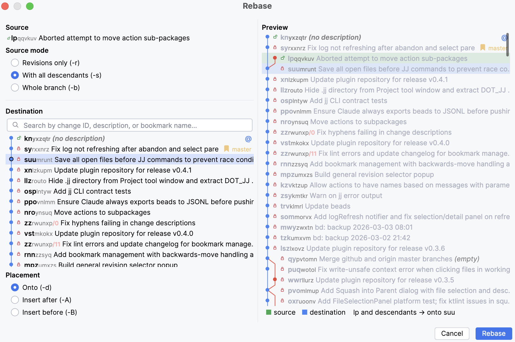Click lock icon on xnlzkupm destination row

click(x=19, y=169)
